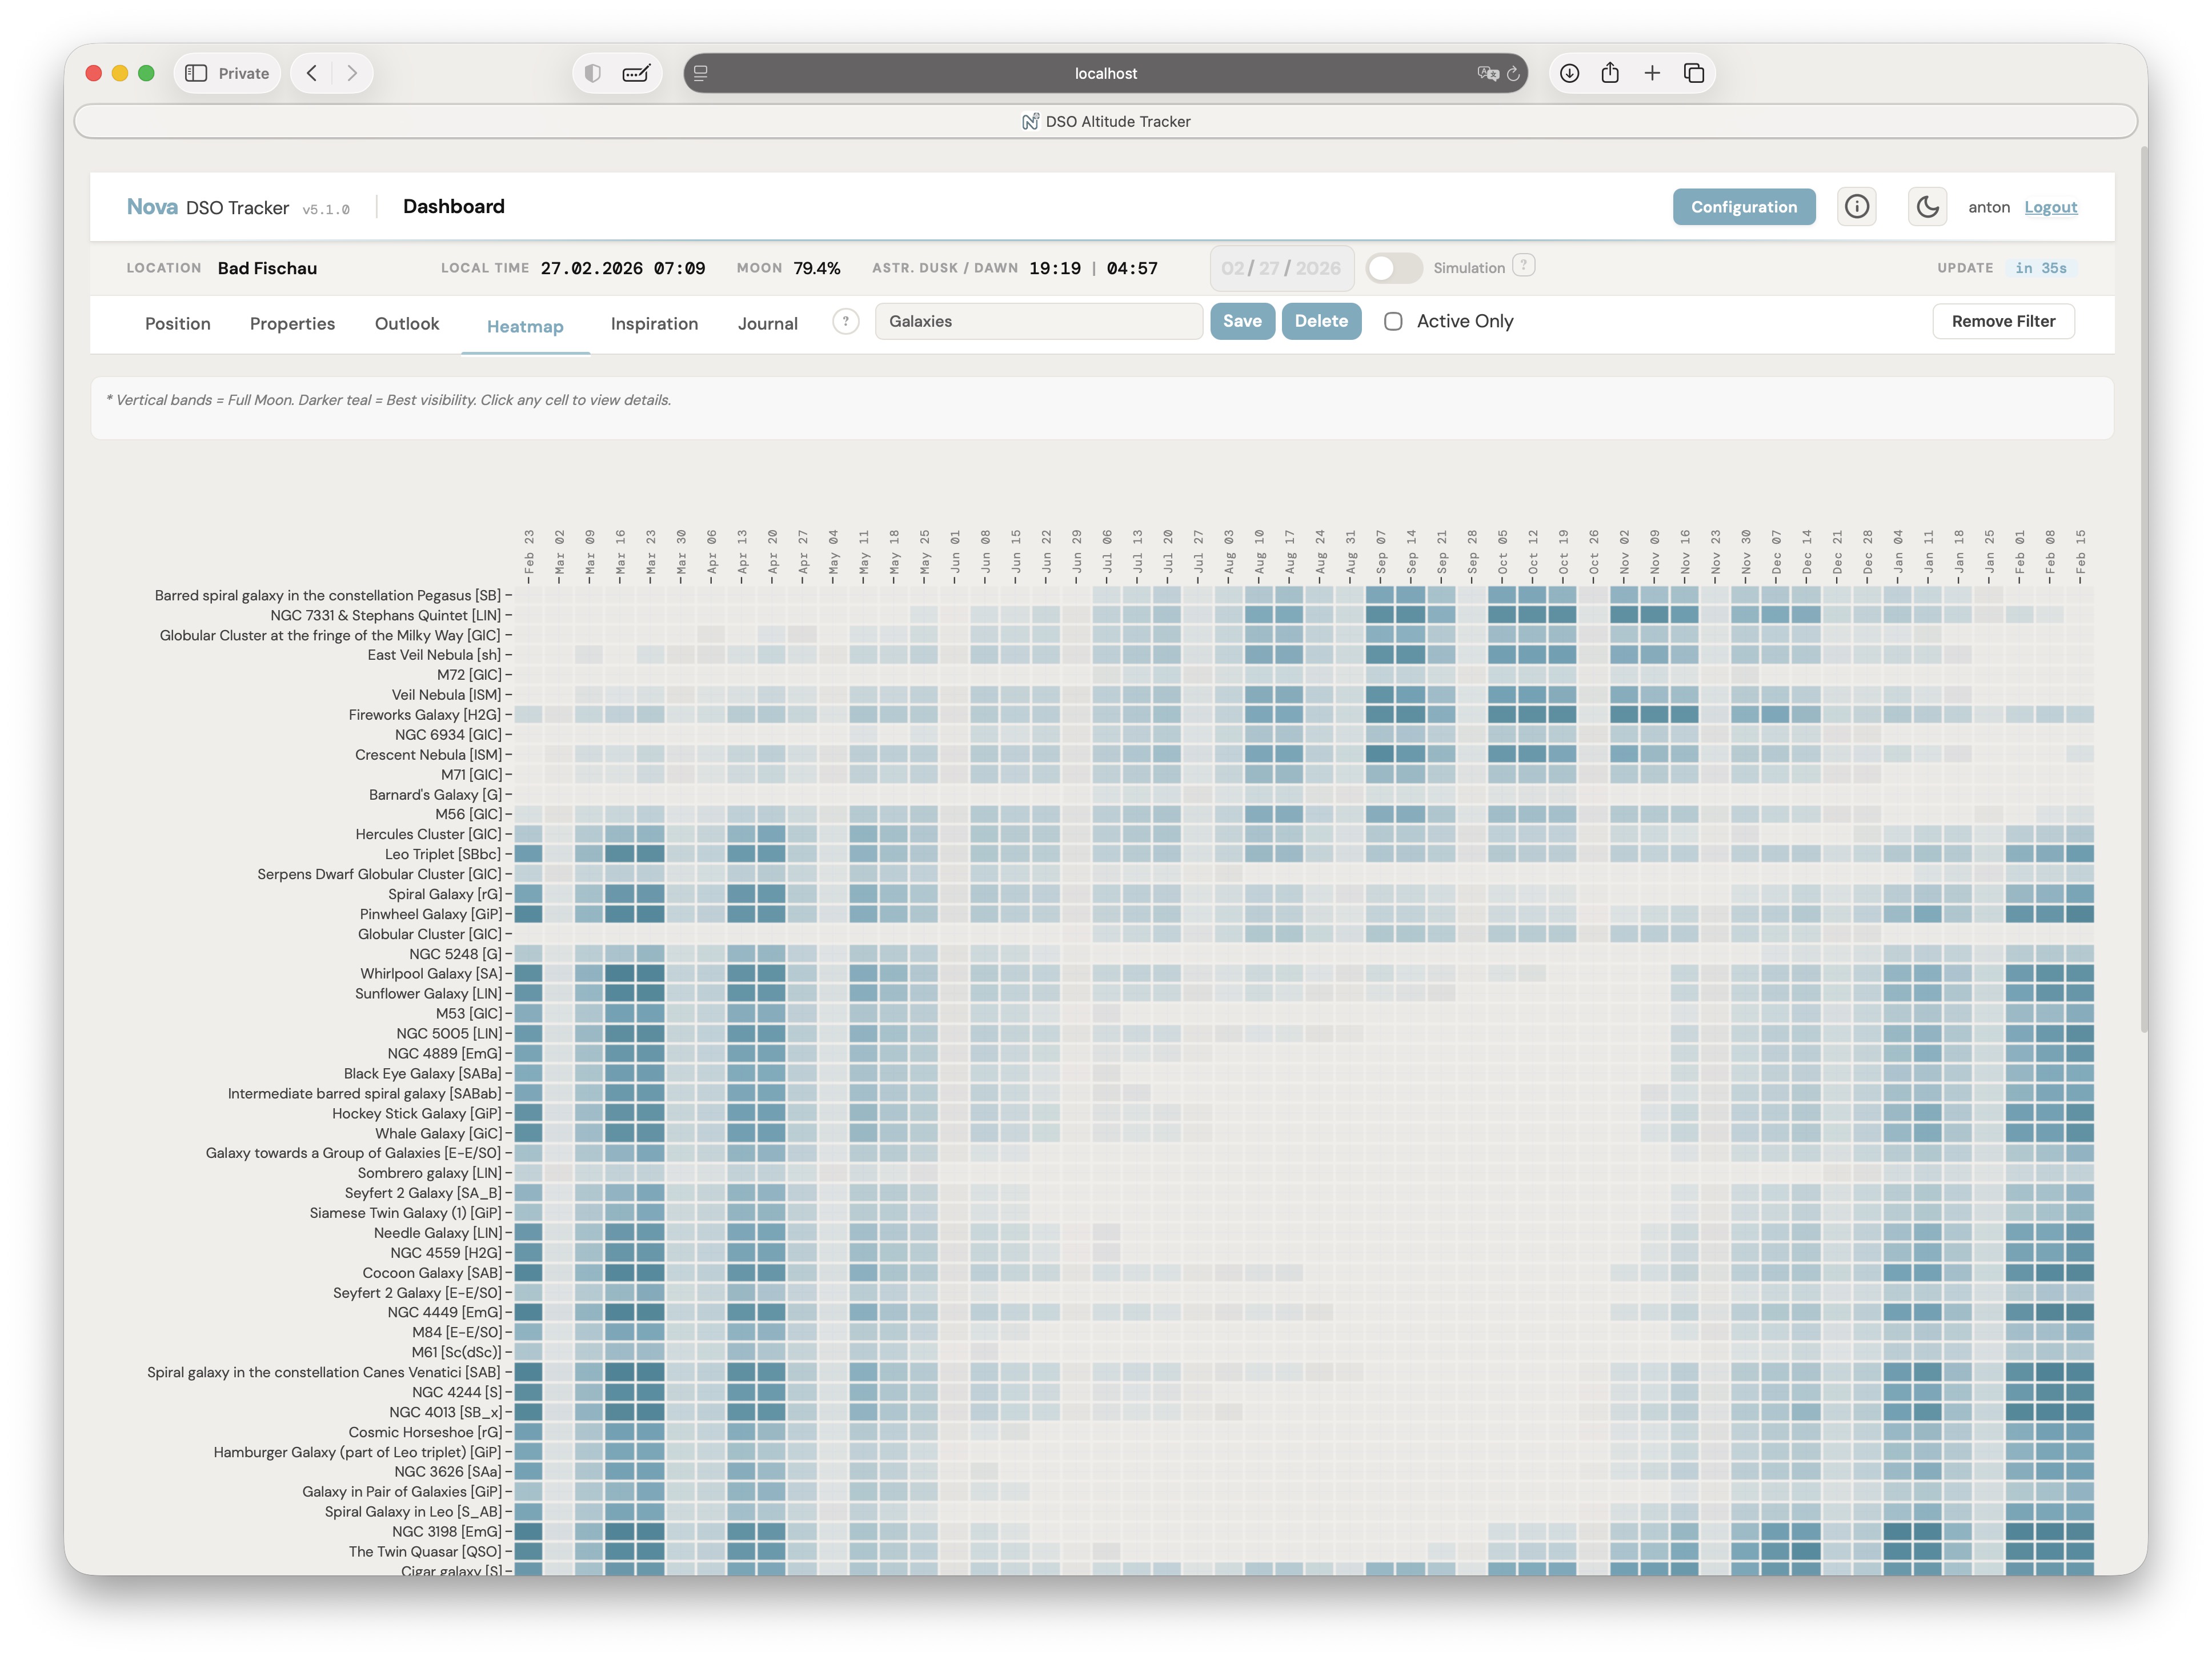
Task: Click the Galaxies saved view input field
Action: click(x=1038, y=321)
